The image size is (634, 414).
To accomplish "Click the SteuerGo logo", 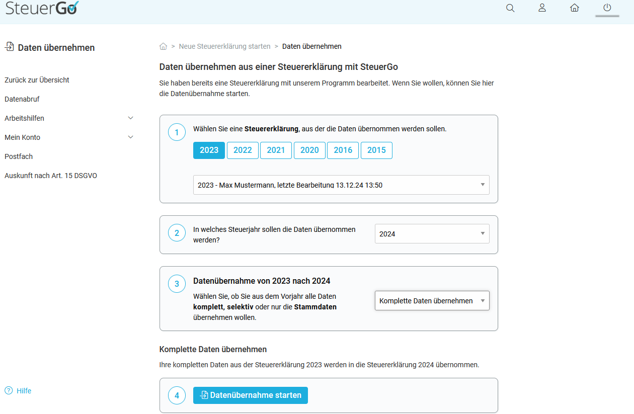I will [x=42, y=8].
